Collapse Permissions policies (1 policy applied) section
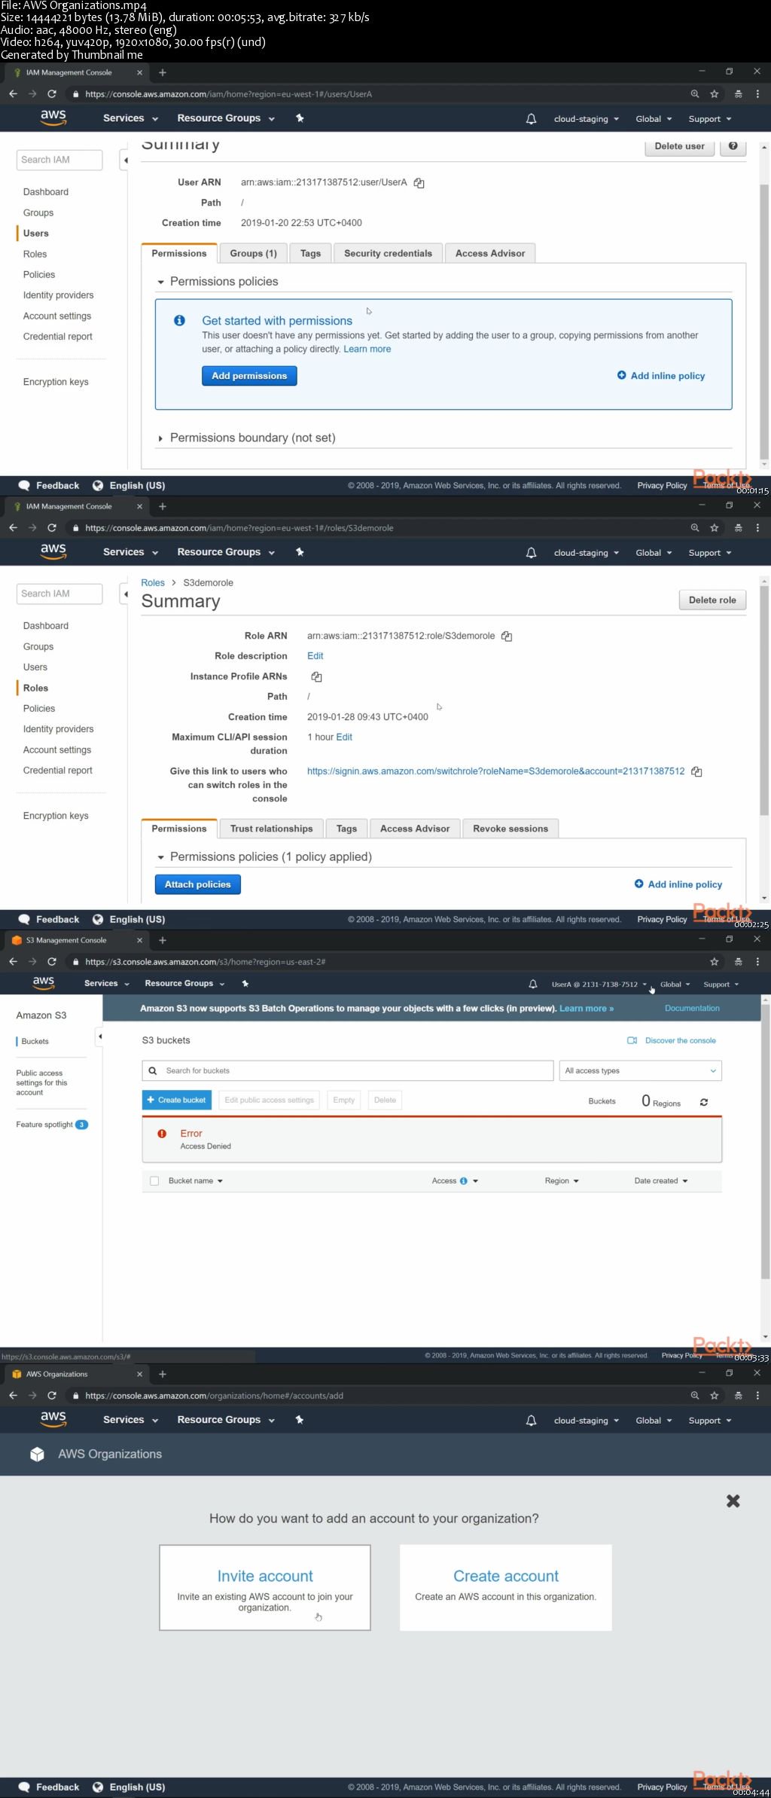 click(x=160, y=857)
